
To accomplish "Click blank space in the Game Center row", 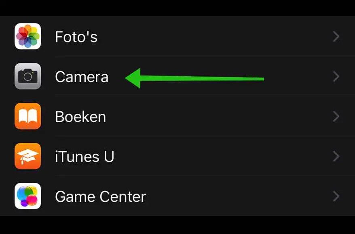I will click(238, 196).
